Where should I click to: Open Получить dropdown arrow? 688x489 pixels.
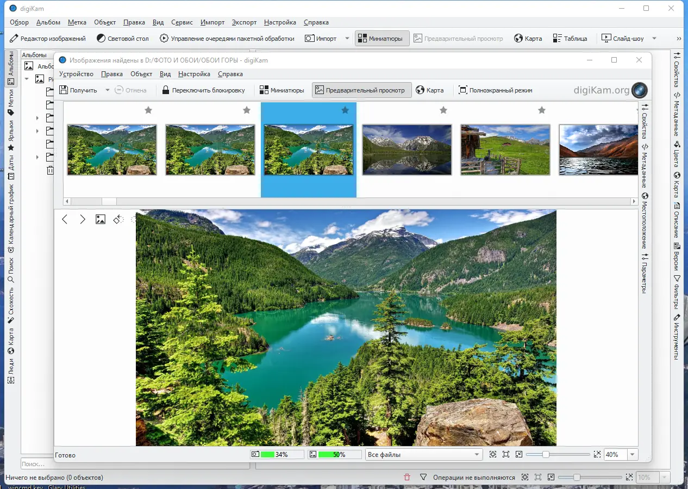pyautogui.click(x=107, y=90)
